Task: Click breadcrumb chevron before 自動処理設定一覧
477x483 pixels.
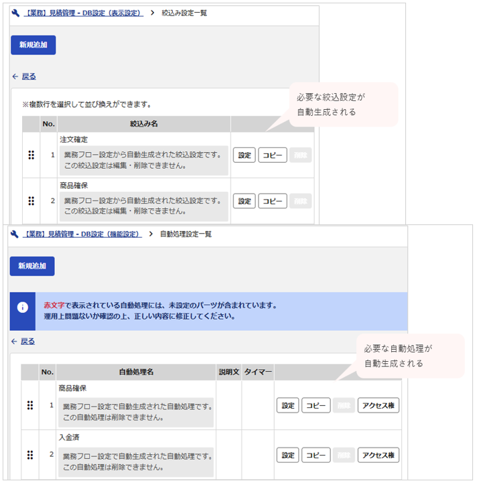Action: point(151,234)
